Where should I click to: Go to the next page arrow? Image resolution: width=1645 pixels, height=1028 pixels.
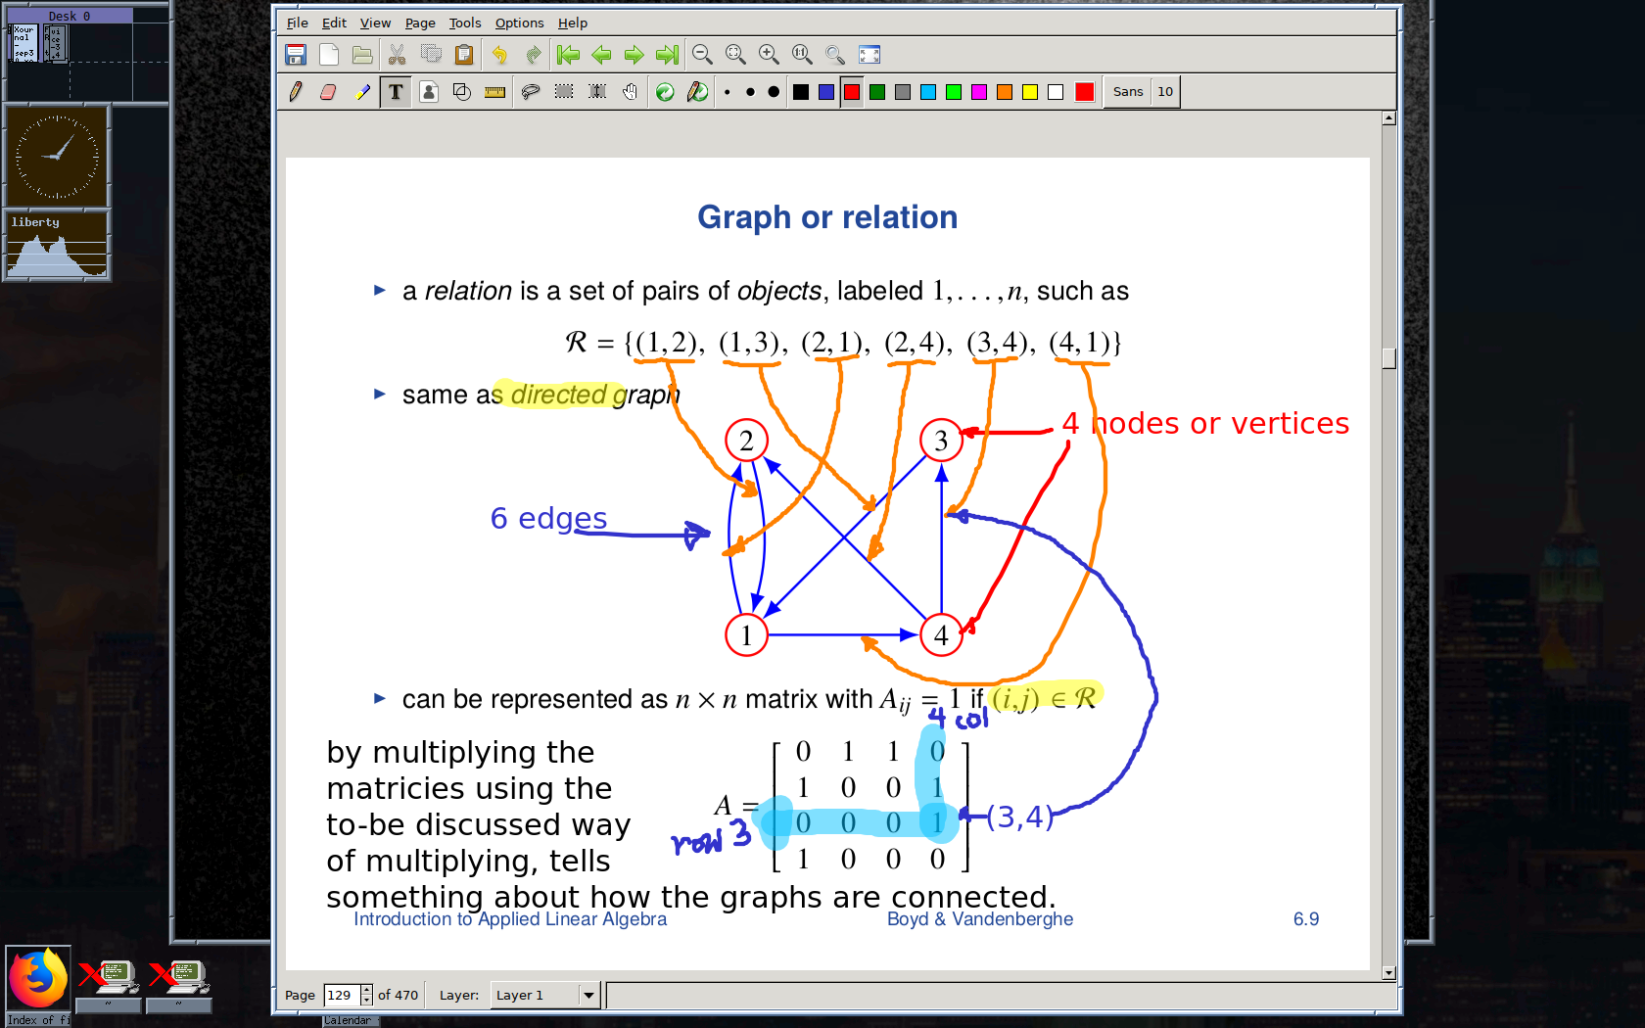(x=634, y=55)
